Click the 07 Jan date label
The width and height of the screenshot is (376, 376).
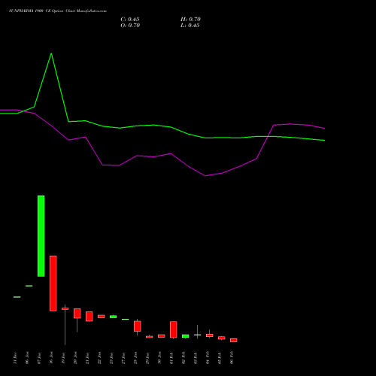tap(39, 358)
